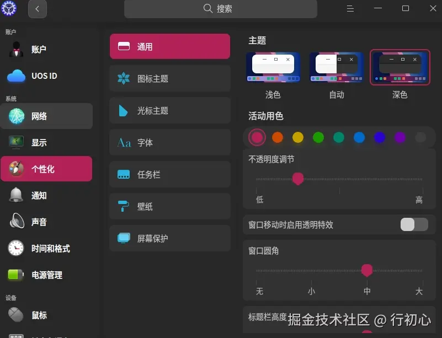Viewport: 442px width, 338px height.
Task: Select the 自动 (Auto) theme option
Action: pos(336,66)
